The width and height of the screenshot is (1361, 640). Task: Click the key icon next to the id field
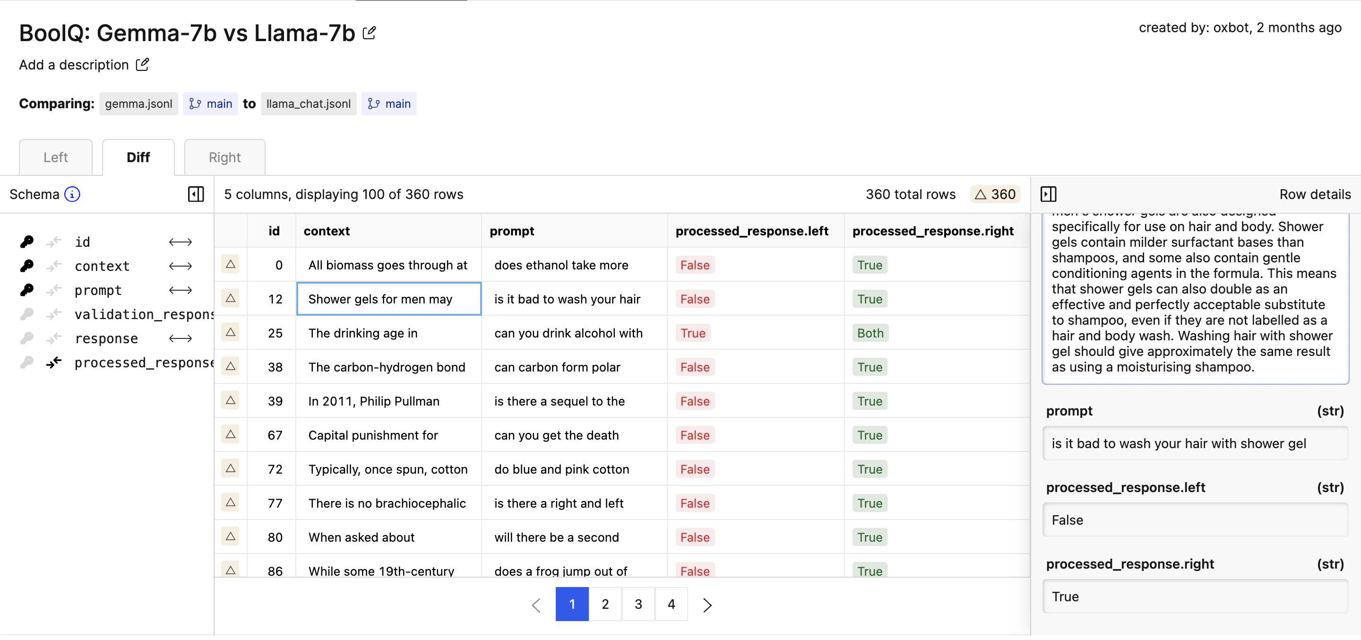click(x=27, y=242)
